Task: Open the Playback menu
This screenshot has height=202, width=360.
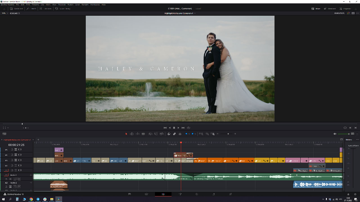Action: point(62,4)
